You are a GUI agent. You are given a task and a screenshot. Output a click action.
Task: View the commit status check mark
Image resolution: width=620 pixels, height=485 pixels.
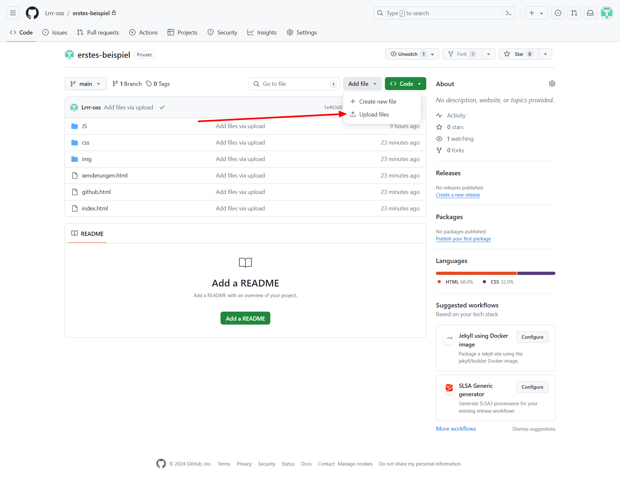[162, 107]
